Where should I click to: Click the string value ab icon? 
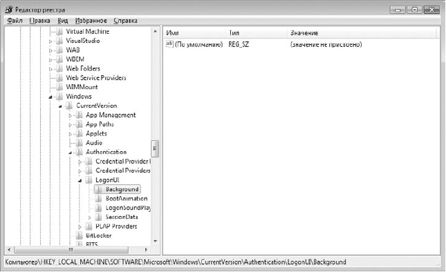pos(169,44)
